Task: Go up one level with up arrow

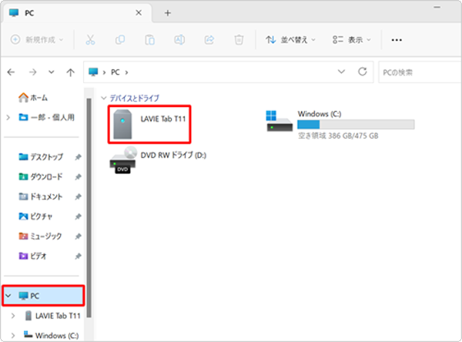Action: click(x=70, y=72)
